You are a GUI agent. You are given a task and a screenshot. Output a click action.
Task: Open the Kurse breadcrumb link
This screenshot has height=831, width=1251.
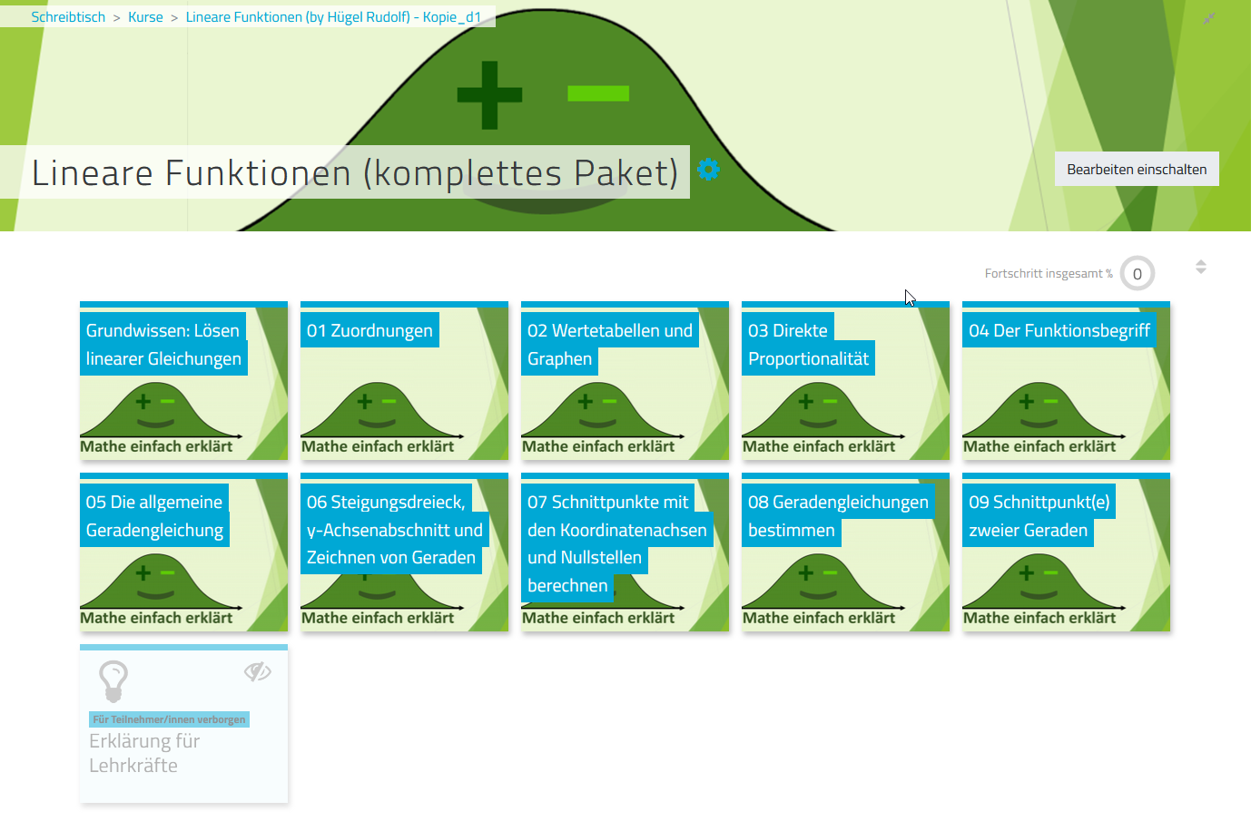click(x=145, y=17)
